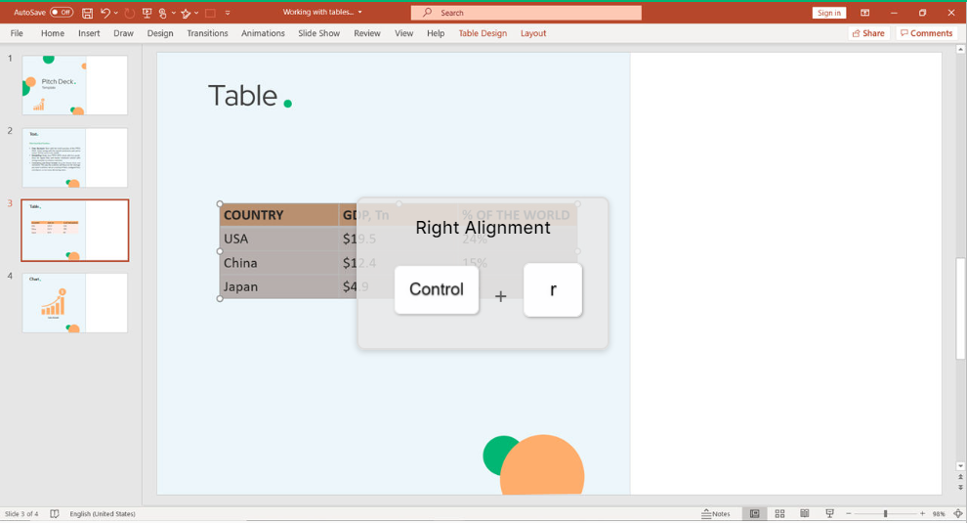Click the scroll down arrow of vertical scrollbar
This screenshot has width=967, height=523.
pos(960,466)
